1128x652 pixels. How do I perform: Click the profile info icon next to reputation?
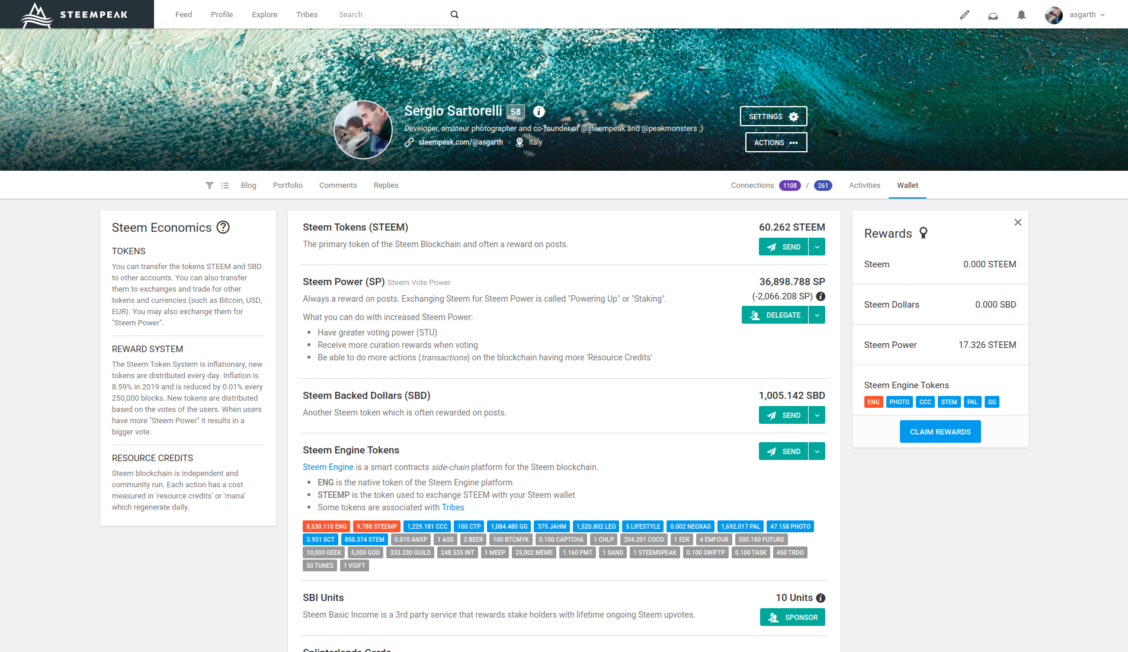click(539, 111)
